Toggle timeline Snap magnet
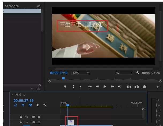The width and height of the screenshot is (163, 126). pos(23,105)
